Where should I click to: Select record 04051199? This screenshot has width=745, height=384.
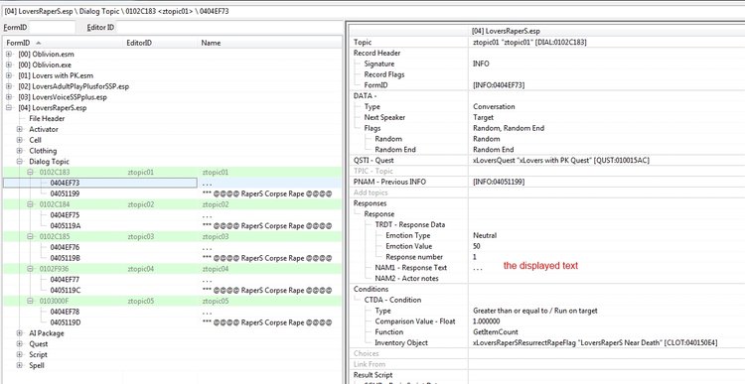click(172, 193)
